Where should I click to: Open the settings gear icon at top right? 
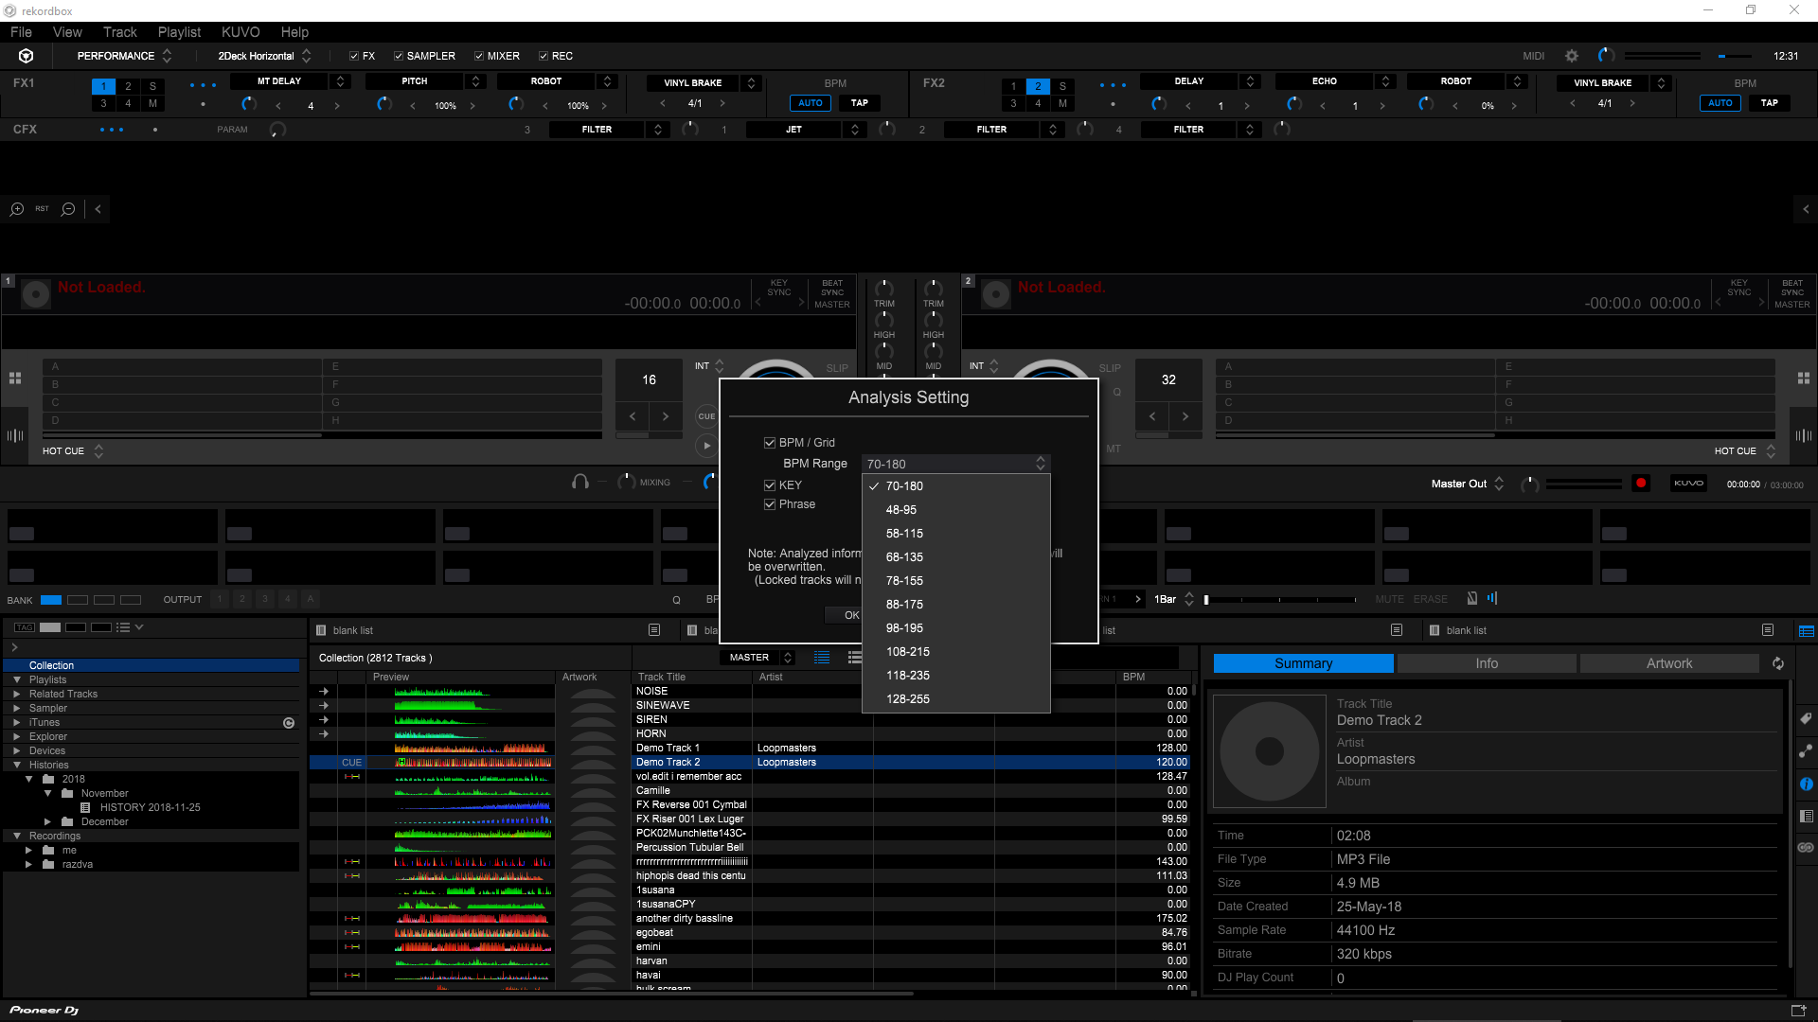coord(1571,55)
